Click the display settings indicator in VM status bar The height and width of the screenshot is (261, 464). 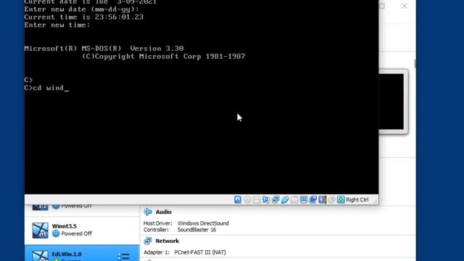(x=303, y=200)
